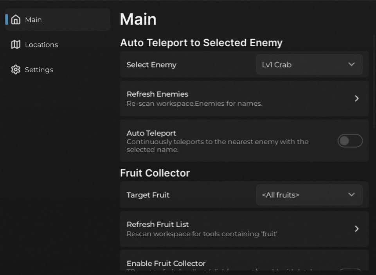Click the Auto Teleport description text

point(217,146)
